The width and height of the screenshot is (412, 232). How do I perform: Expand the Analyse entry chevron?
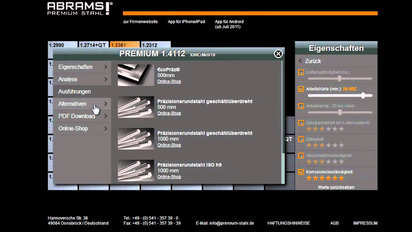point(106,79)
